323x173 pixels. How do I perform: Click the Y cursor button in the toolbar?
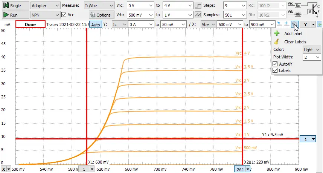pyautogui.click(x=305, y=24)
